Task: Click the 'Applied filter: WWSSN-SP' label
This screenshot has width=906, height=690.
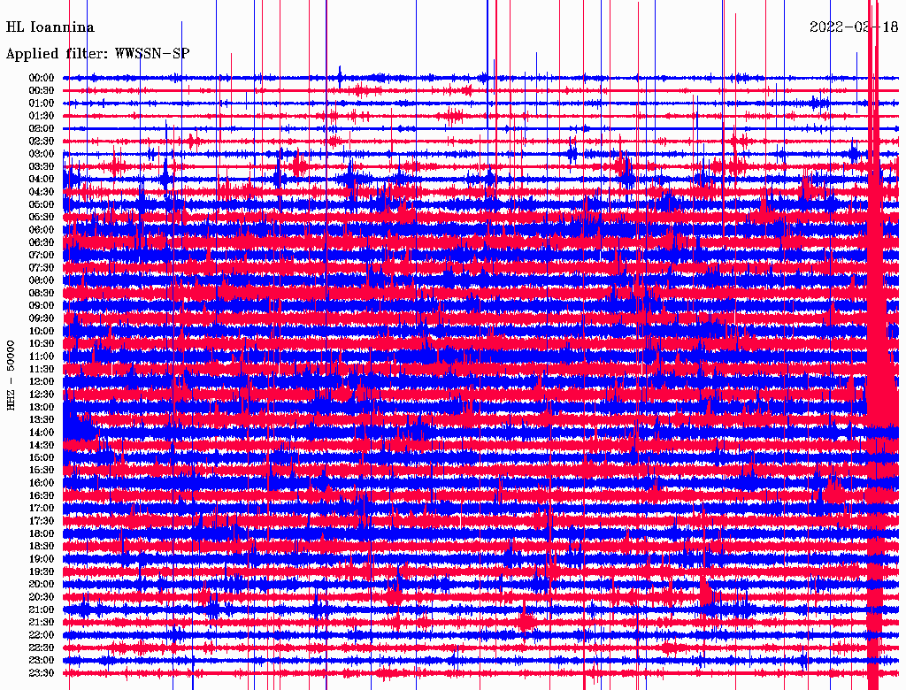Action: 97,54
